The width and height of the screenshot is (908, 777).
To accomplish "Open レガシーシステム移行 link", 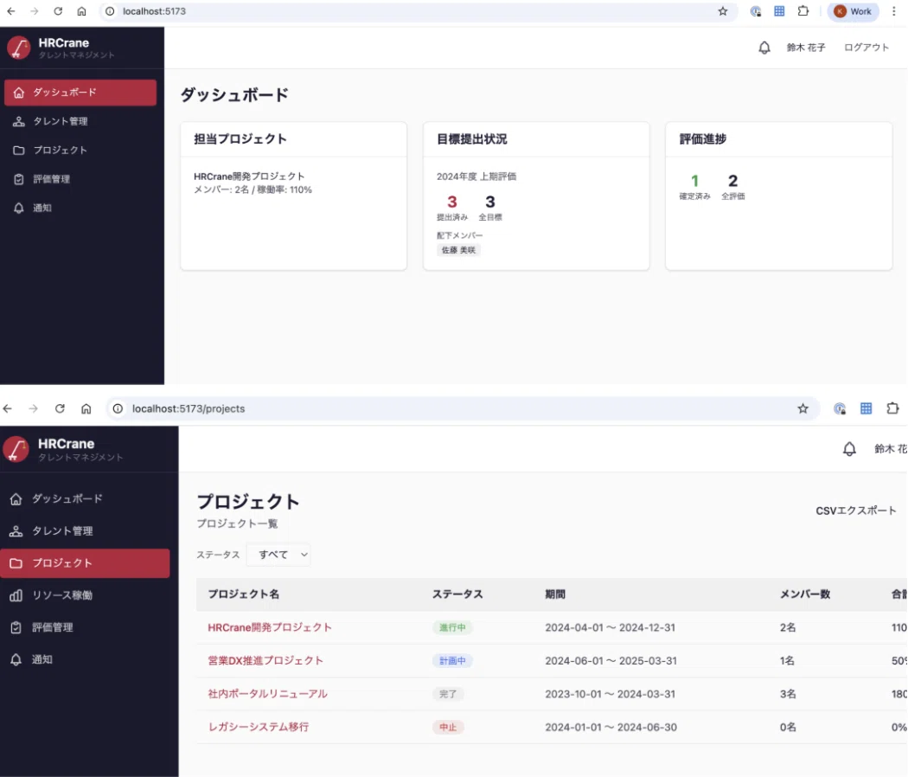I will 259,727.
